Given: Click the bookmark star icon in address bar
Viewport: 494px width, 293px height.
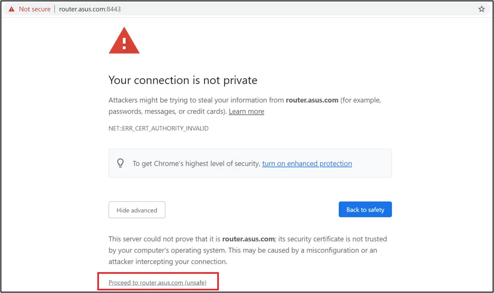Looking at the screenshot, I should (482, 8).
